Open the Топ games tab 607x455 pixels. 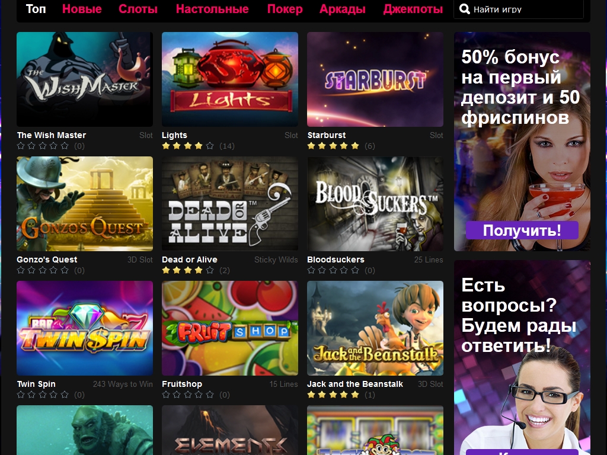point(36,8)
